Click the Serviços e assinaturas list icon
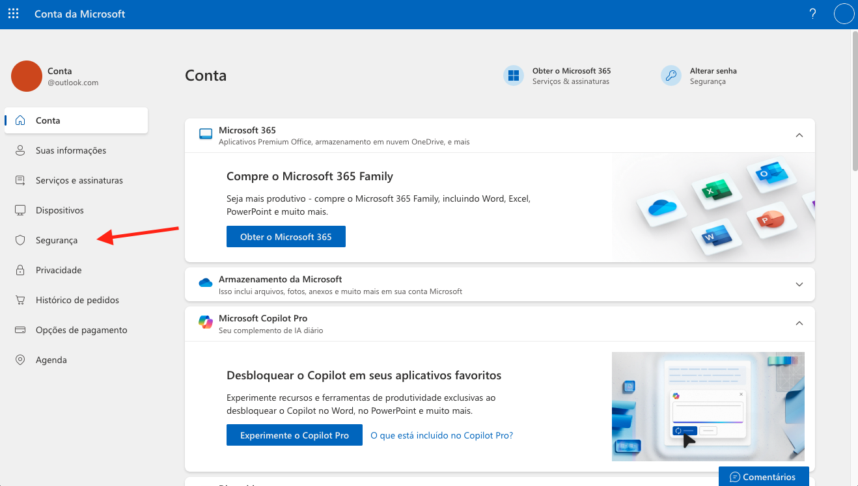The width and height of the screenshot is (858, 486). (20, 180)
